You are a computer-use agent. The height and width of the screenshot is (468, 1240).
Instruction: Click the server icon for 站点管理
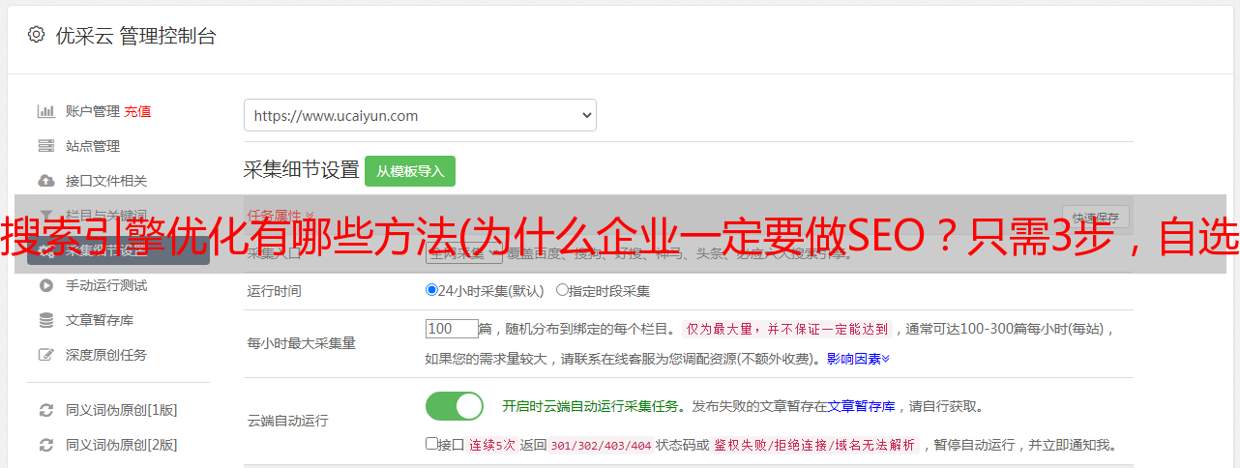[x=45, y=146]
